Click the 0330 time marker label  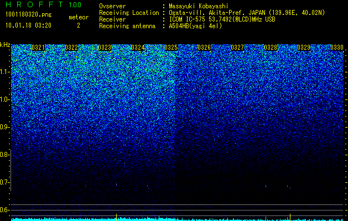337,48
